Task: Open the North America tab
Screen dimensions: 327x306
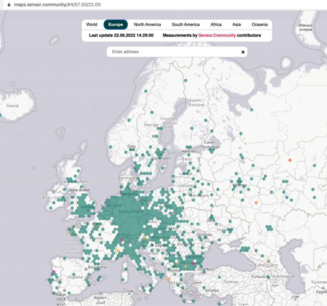Action: click(148, 25)
